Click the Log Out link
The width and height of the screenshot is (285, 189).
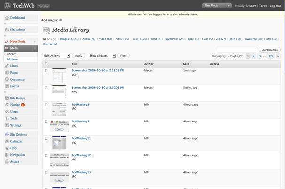pyautogui.click(x=275, y=6)
